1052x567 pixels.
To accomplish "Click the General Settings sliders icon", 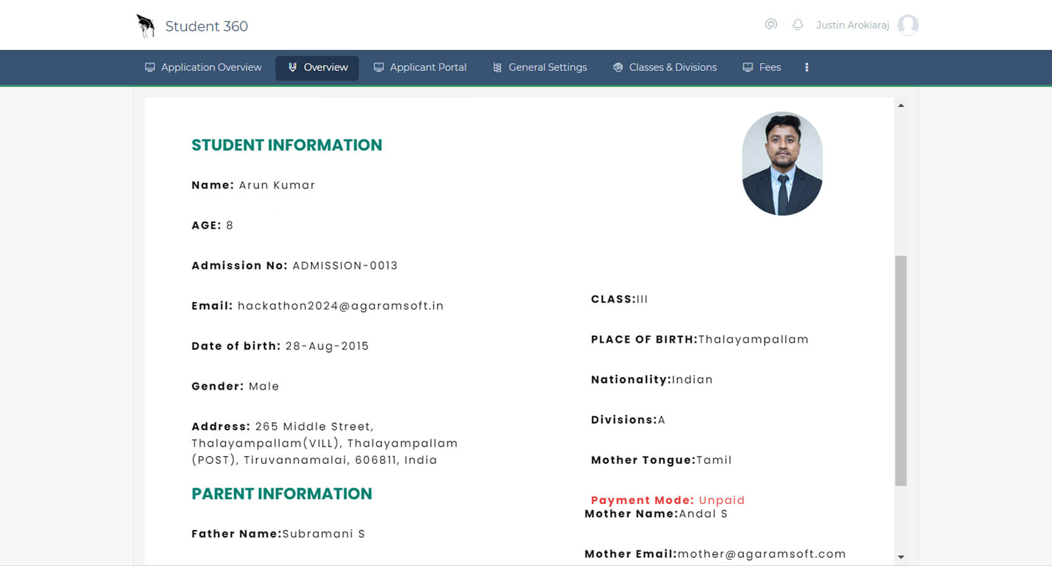I will point(497,67).
